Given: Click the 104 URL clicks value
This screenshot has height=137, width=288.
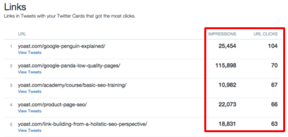Looking at the screenshot, I should point(272,46).
